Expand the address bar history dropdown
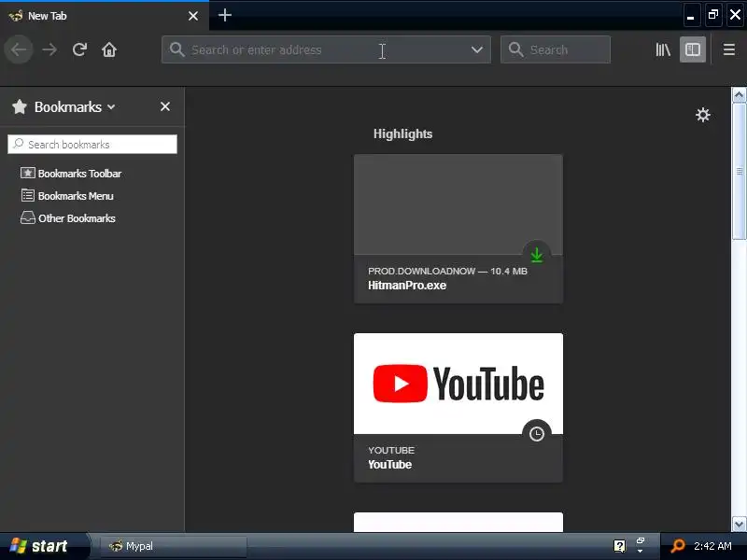The height and width of the screenshot is (560, 747). 477,49
